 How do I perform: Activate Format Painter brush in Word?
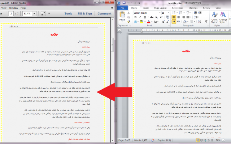[128, 22]
